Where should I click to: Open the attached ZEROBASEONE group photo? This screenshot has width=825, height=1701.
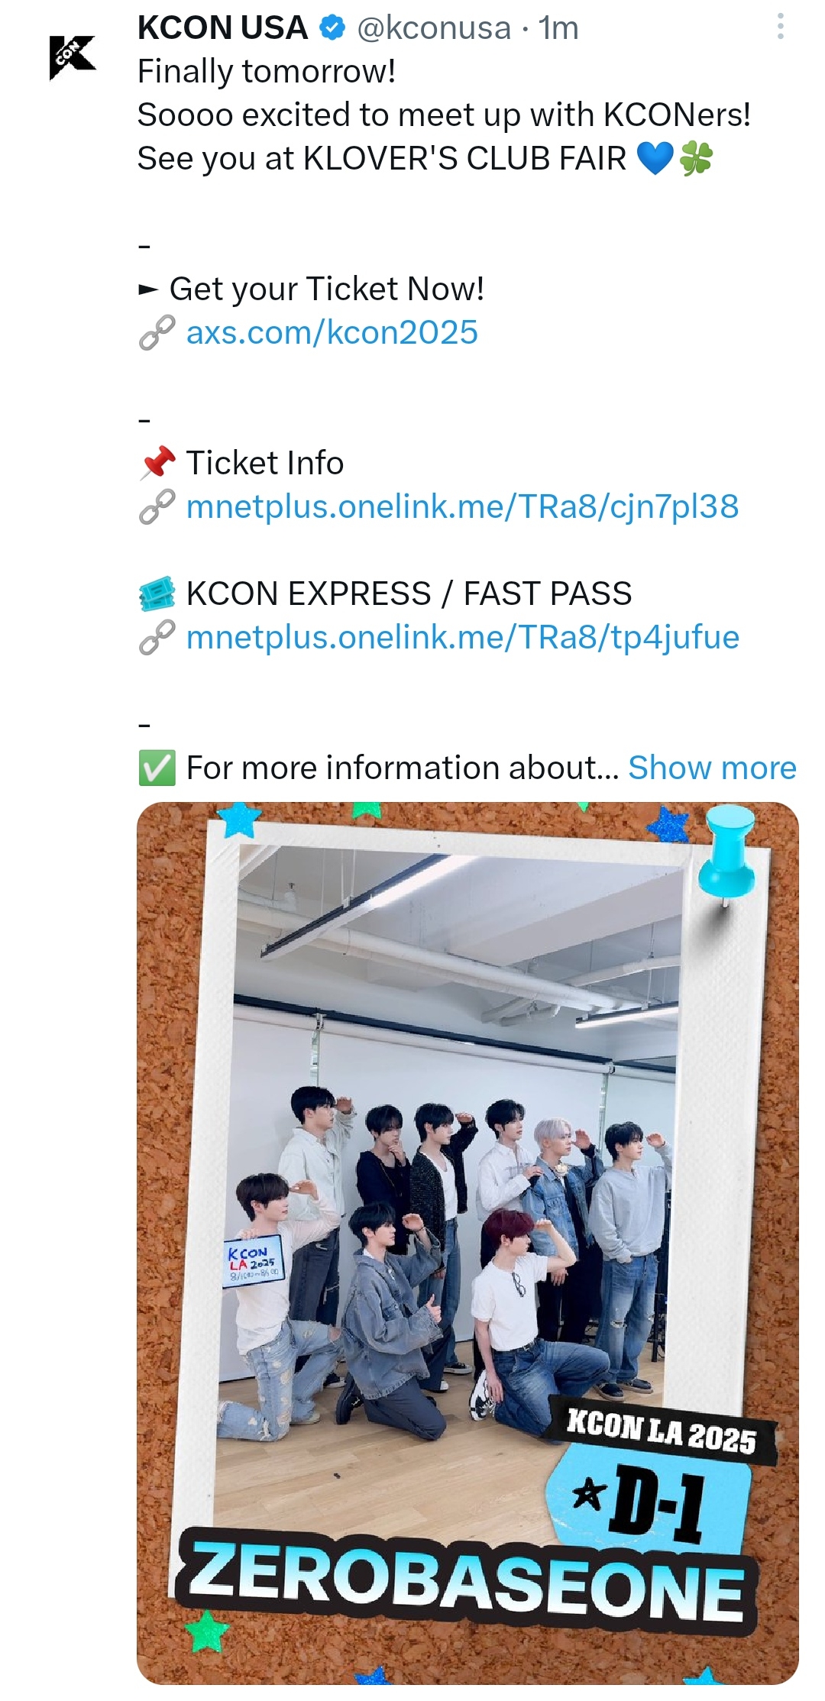click(x=467, y=1243)
